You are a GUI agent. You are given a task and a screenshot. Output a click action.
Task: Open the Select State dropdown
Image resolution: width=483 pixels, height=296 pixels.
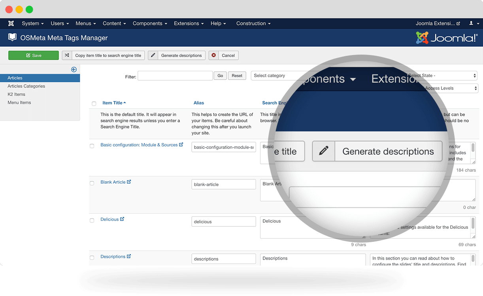[443, 76]
